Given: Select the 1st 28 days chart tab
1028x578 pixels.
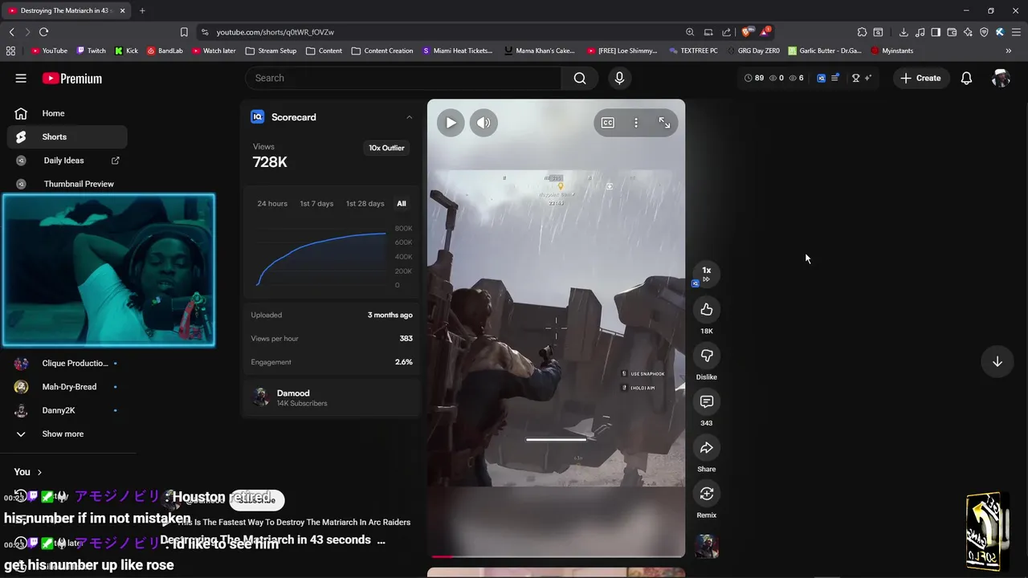Looking at the screenshot, I should 365,204.
